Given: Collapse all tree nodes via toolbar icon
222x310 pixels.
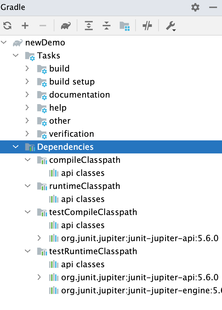Looking at the screenshot, I should coord(106,26).
